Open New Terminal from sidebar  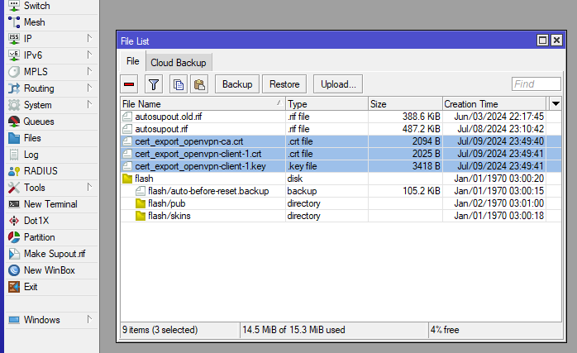point(50,204)
